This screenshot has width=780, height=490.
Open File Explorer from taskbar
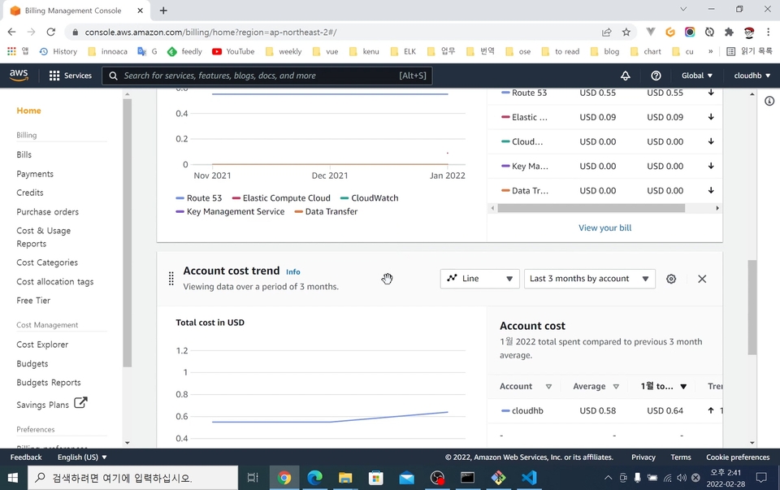pos(345,478)
